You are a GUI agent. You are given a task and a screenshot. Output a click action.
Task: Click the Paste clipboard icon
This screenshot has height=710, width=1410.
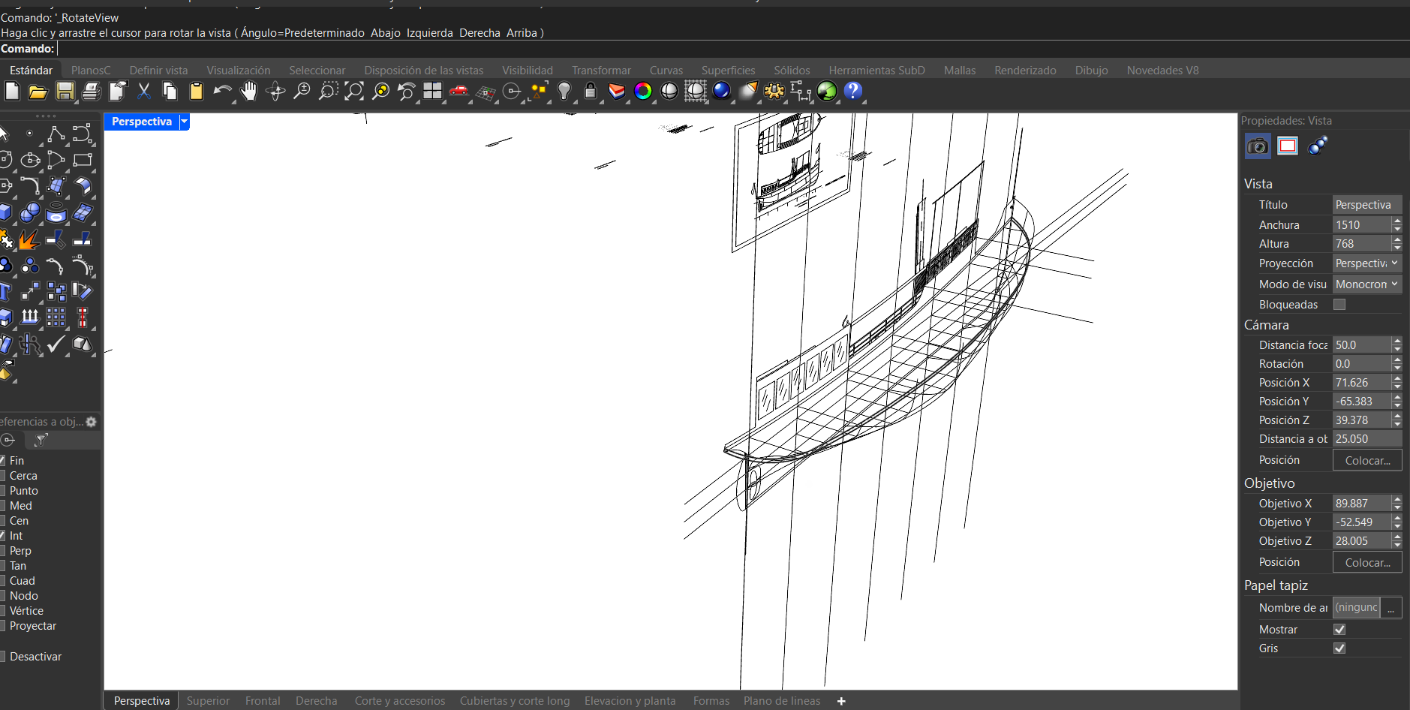197,92
